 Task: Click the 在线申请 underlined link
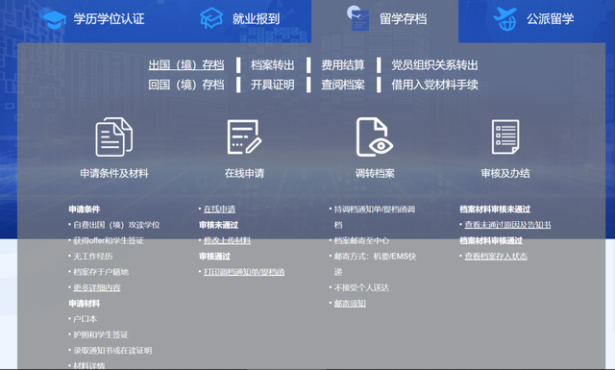(x=220, y=210)
